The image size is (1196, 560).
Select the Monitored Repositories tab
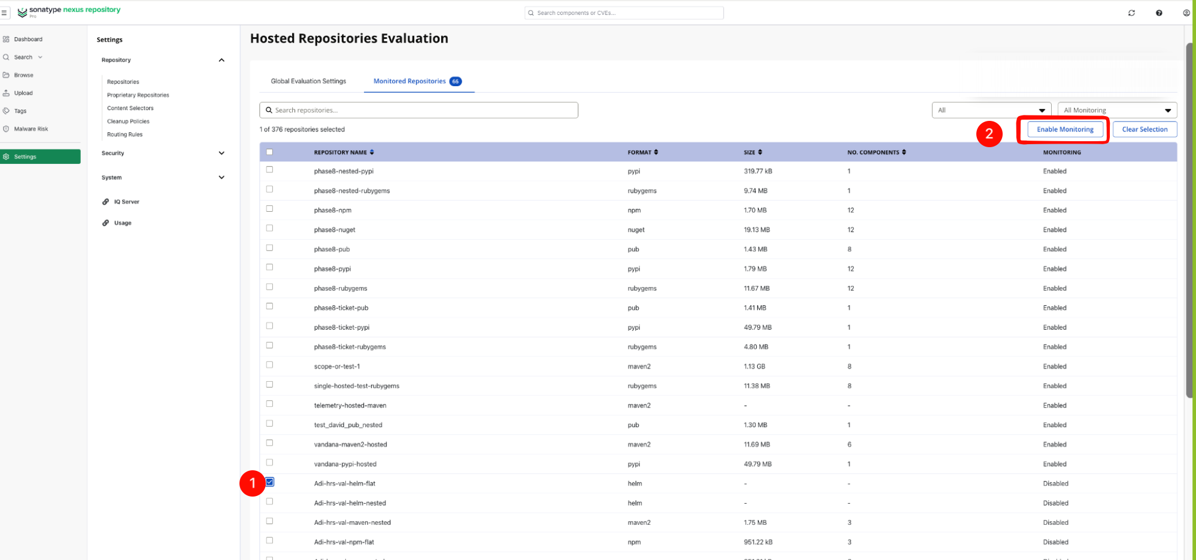[418, 81]
